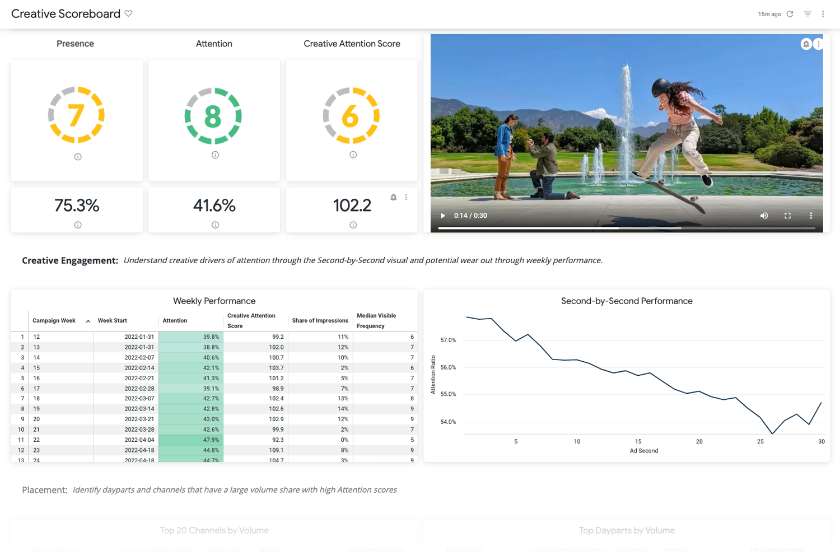The height and width of the screenshot is (560, 840).
Task: Favorite the dashboard via the heart icon
Action: tap(128, 13)
